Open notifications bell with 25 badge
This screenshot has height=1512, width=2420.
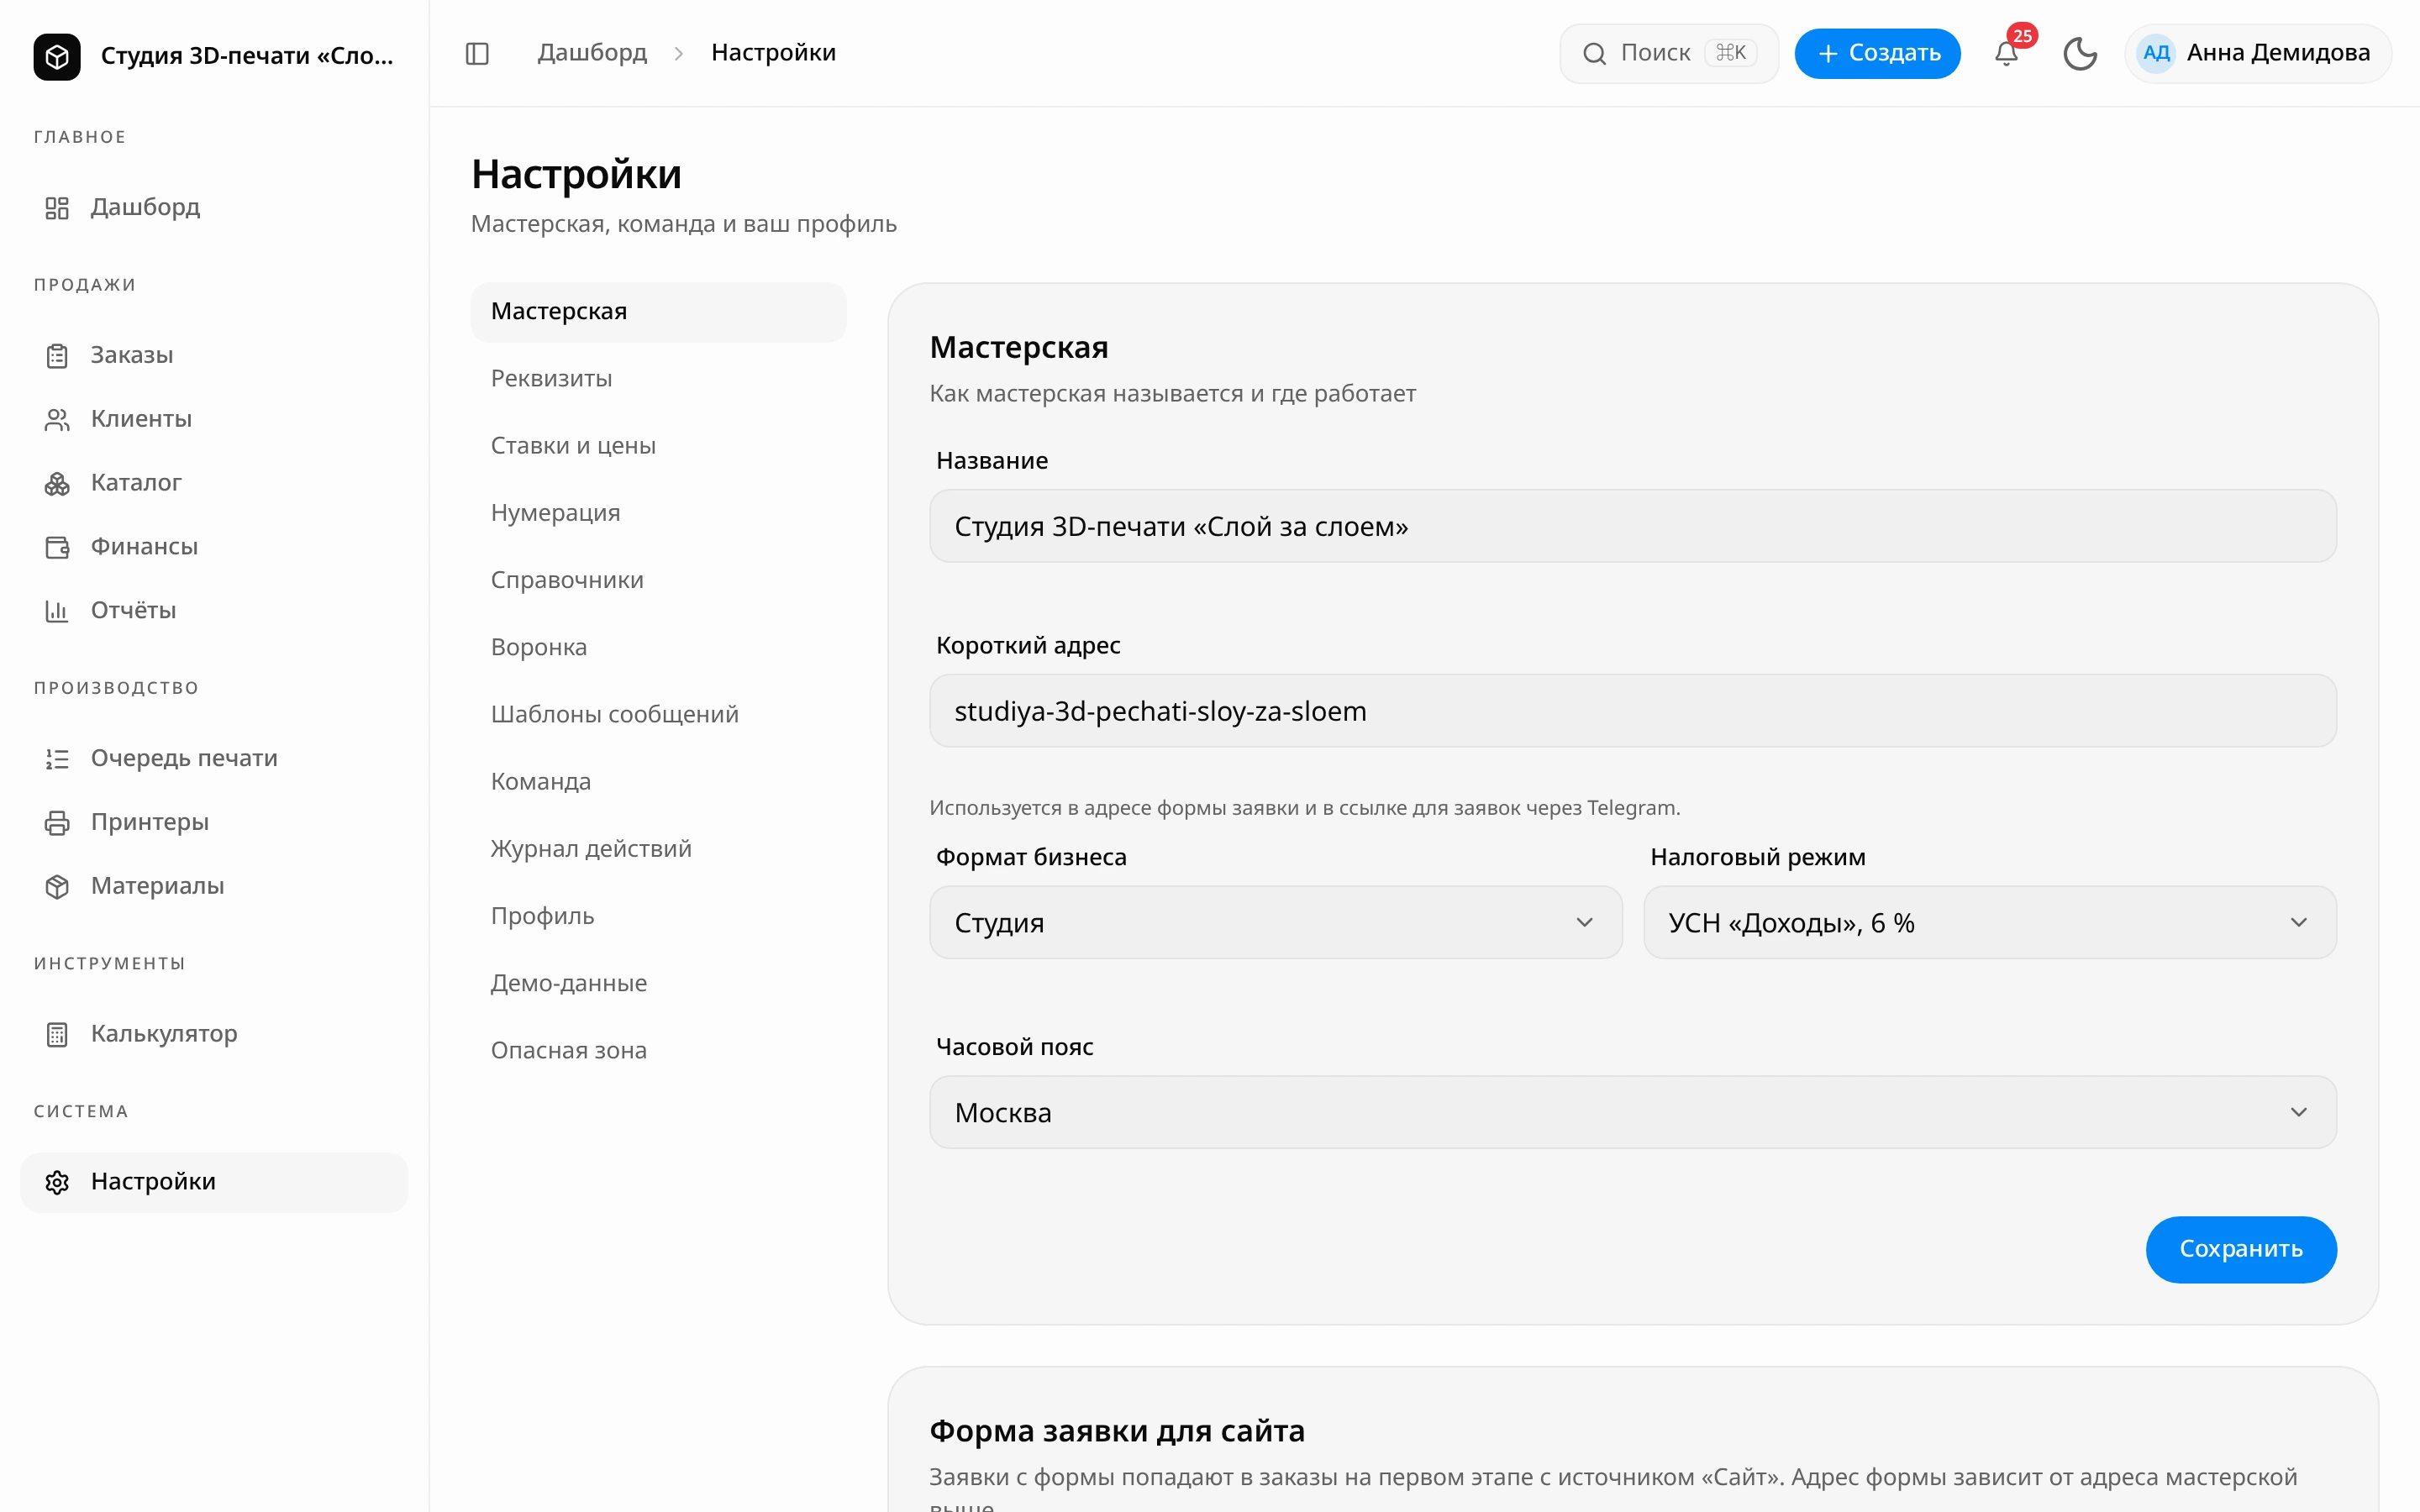(x=2006, y=53)
